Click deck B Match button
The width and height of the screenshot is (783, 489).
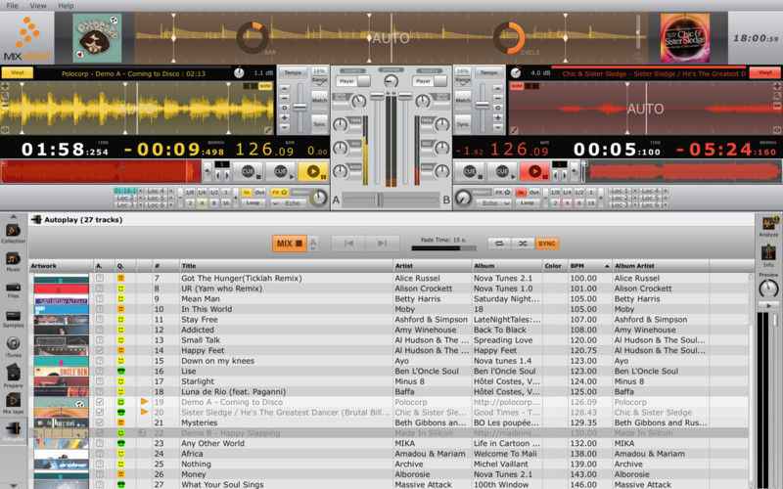463,101
